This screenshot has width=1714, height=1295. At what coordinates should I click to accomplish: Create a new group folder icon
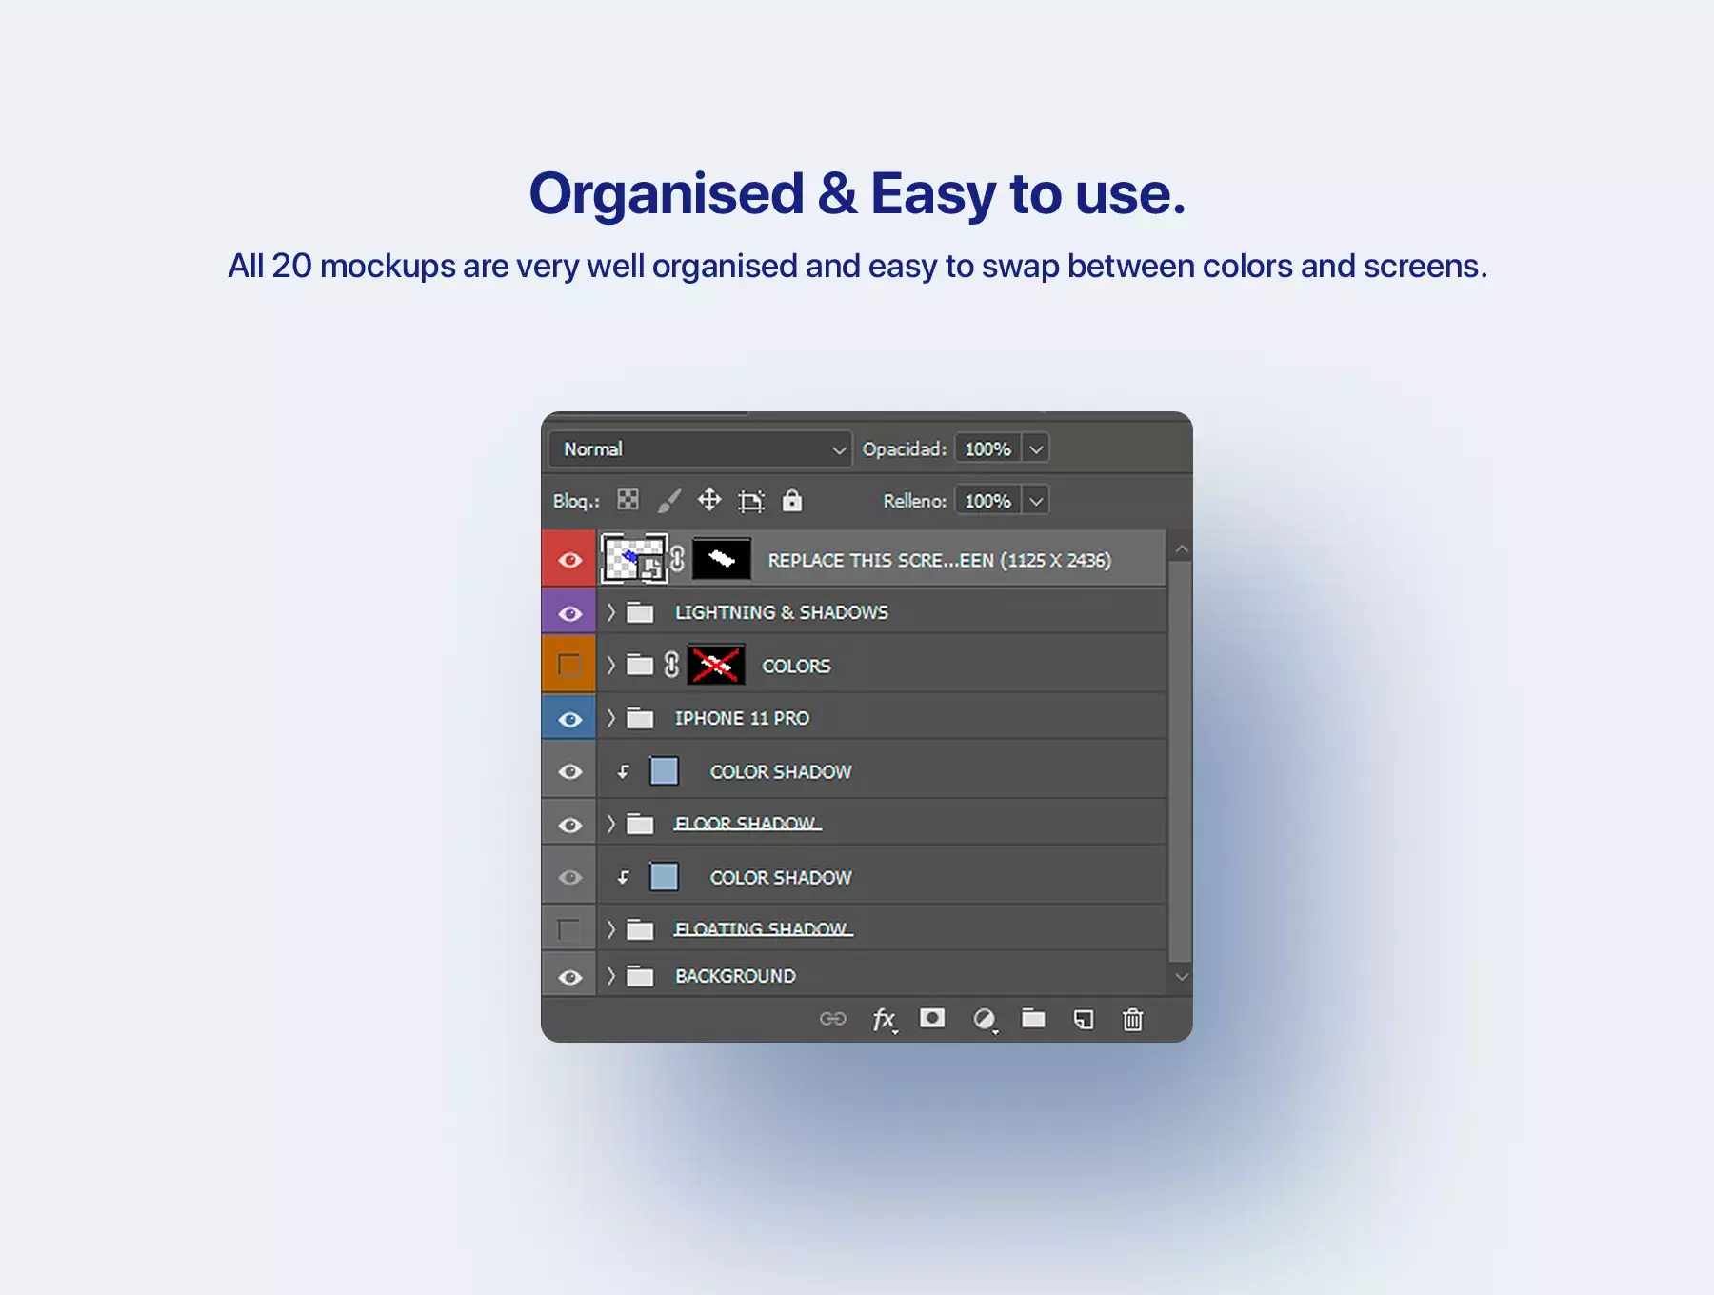1033,1018
